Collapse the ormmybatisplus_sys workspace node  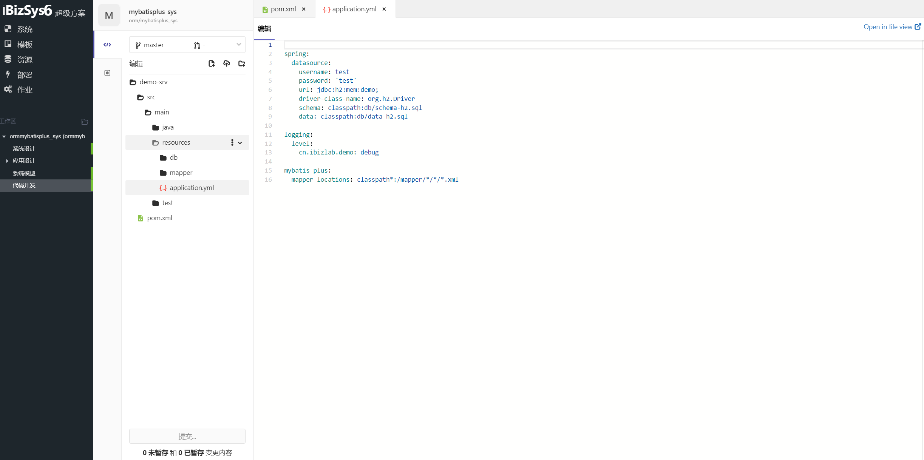(4, 136)
